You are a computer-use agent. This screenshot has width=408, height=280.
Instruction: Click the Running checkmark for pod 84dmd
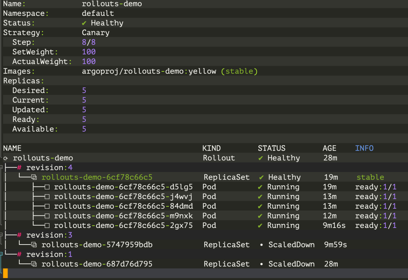coord(260,206)
